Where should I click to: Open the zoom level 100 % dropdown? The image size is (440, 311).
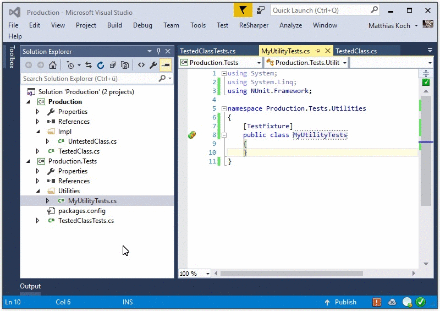pyautogui.click(x=208, y=274)
